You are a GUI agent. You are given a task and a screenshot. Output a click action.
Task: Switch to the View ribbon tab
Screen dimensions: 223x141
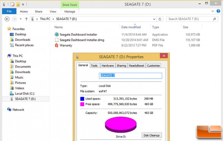(53, 11)
